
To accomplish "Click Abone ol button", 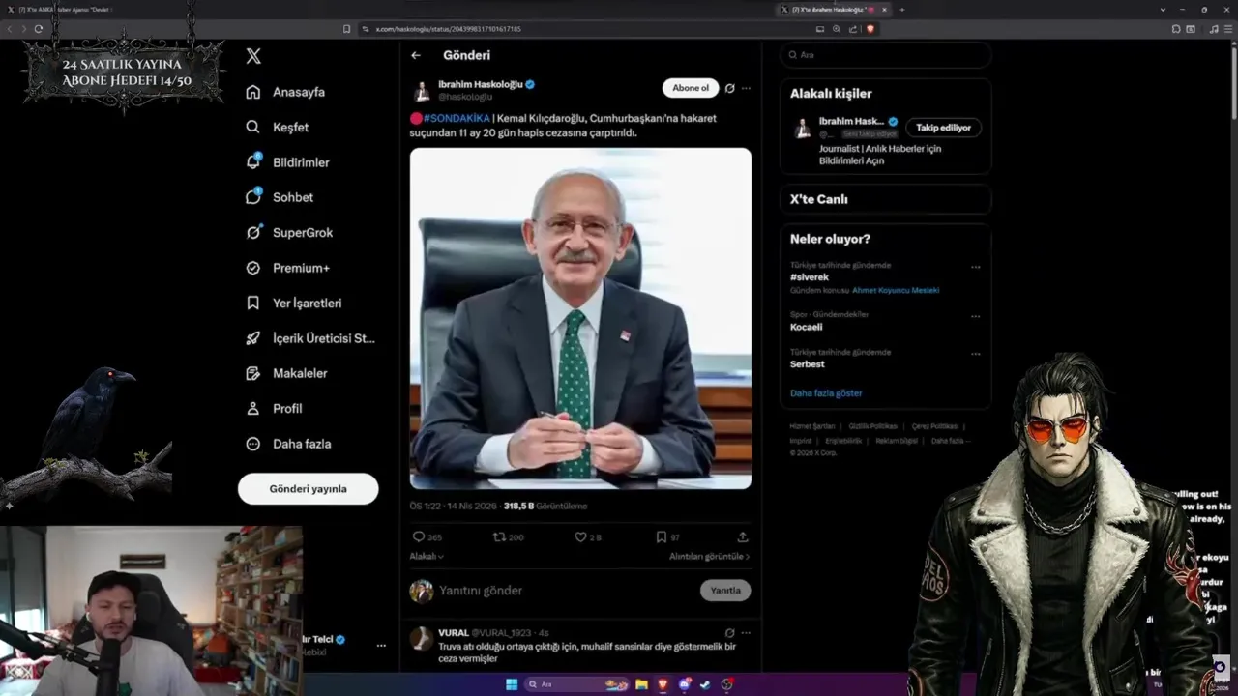I will point(691,88).
